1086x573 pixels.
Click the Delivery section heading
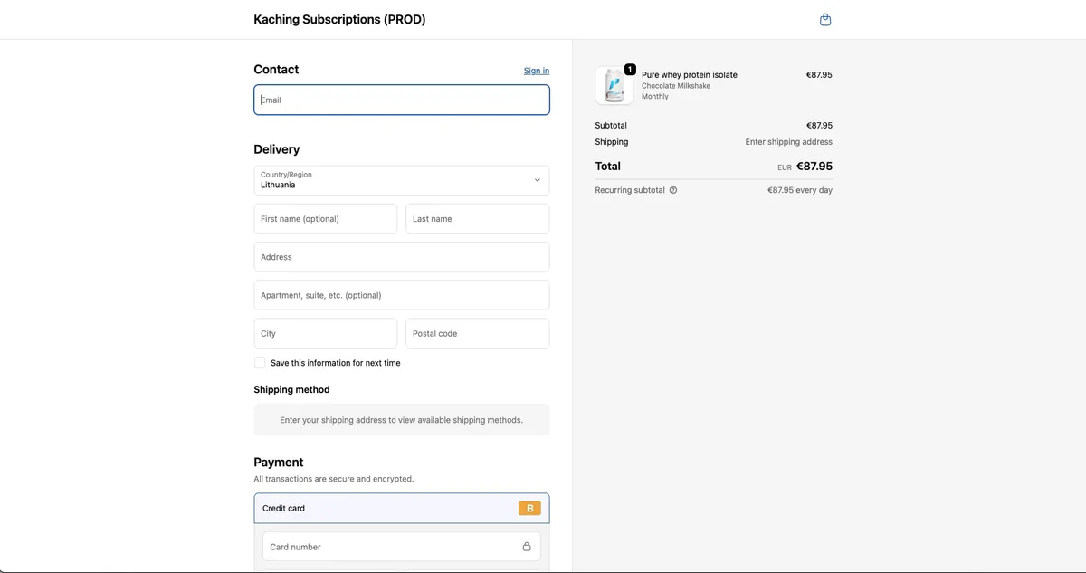[277, 149]
